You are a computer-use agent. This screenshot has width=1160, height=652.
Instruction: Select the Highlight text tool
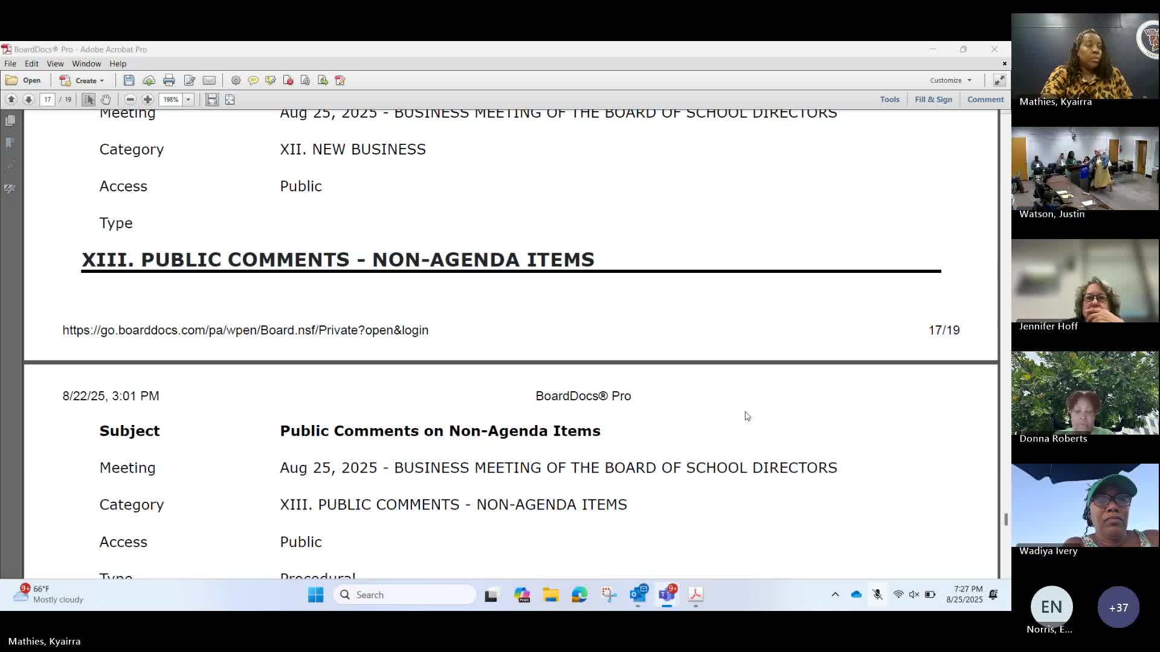270,80
